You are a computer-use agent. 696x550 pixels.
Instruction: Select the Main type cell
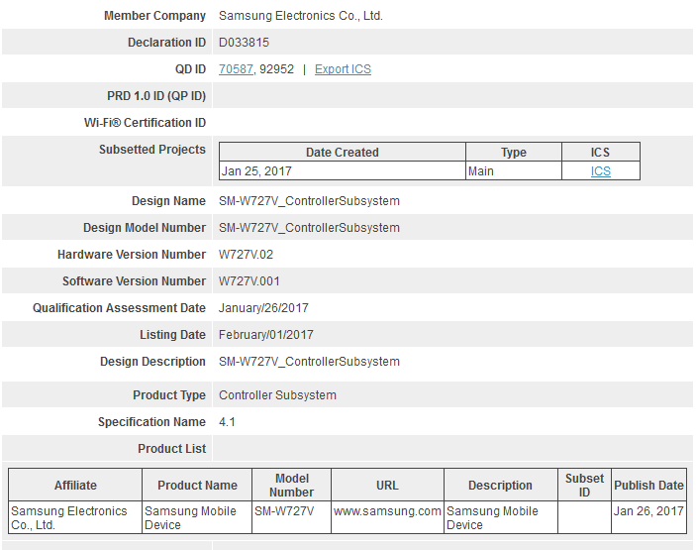click(x=514, y=171)
